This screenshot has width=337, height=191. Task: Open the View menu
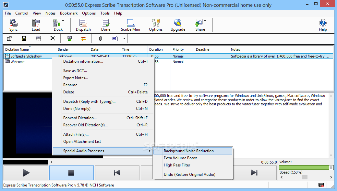pos(37,13)
